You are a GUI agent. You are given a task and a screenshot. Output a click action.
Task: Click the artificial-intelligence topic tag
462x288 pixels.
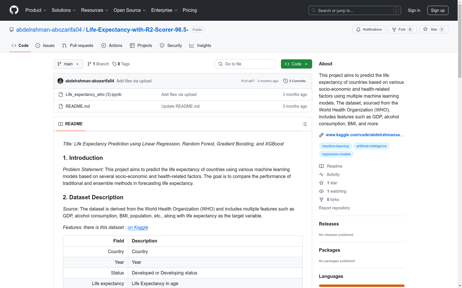371,146
